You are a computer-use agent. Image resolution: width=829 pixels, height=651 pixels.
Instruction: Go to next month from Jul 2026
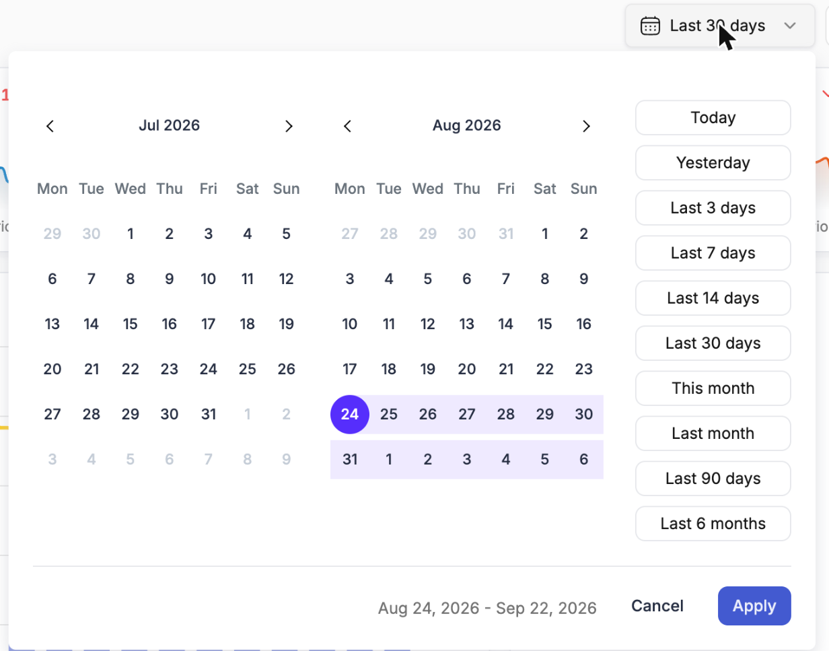click(x=289, y=126)
